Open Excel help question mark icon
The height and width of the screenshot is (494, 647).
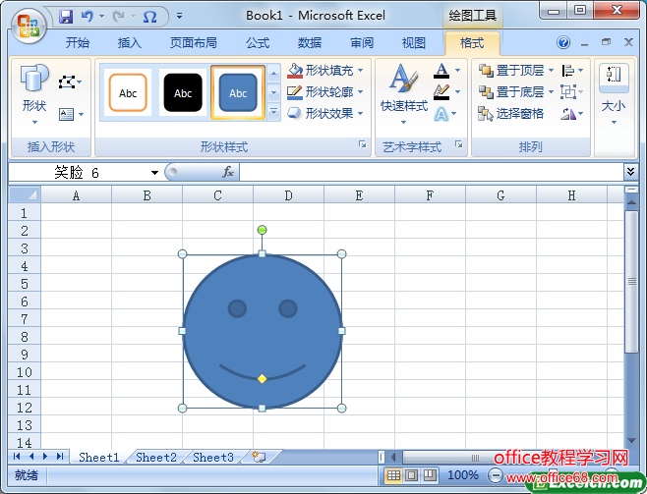(x=563, y=43)
